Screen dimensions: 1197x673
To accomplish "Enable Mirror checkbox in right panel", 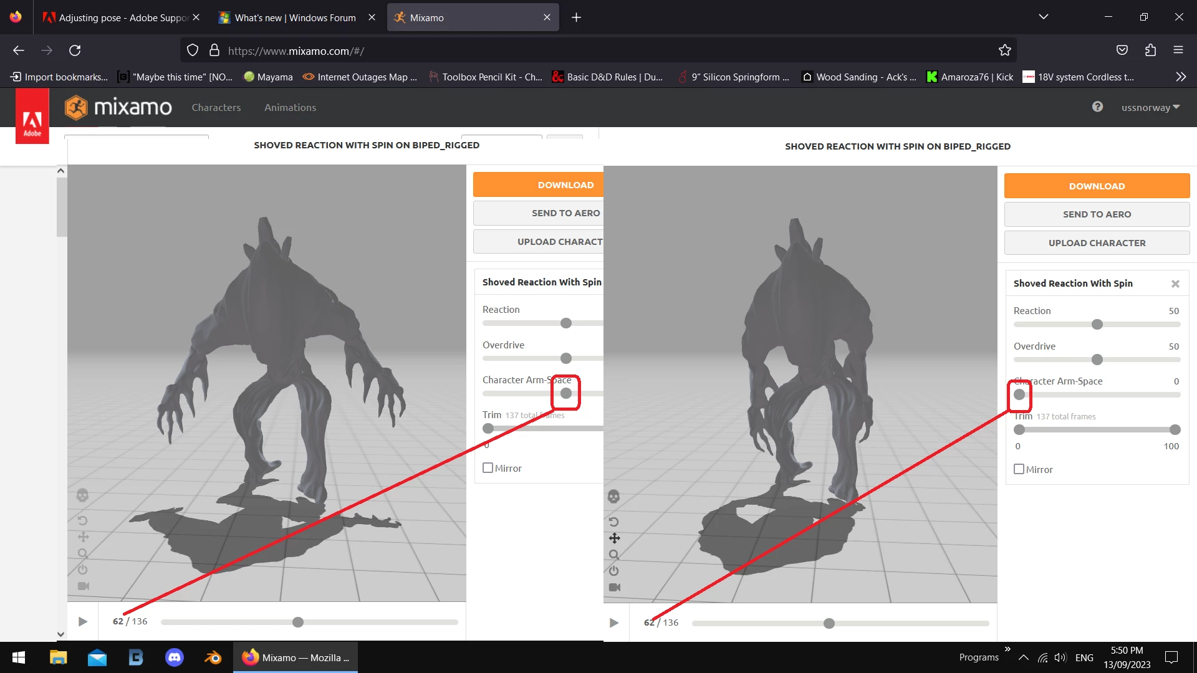I will [x=1019, y=469].
